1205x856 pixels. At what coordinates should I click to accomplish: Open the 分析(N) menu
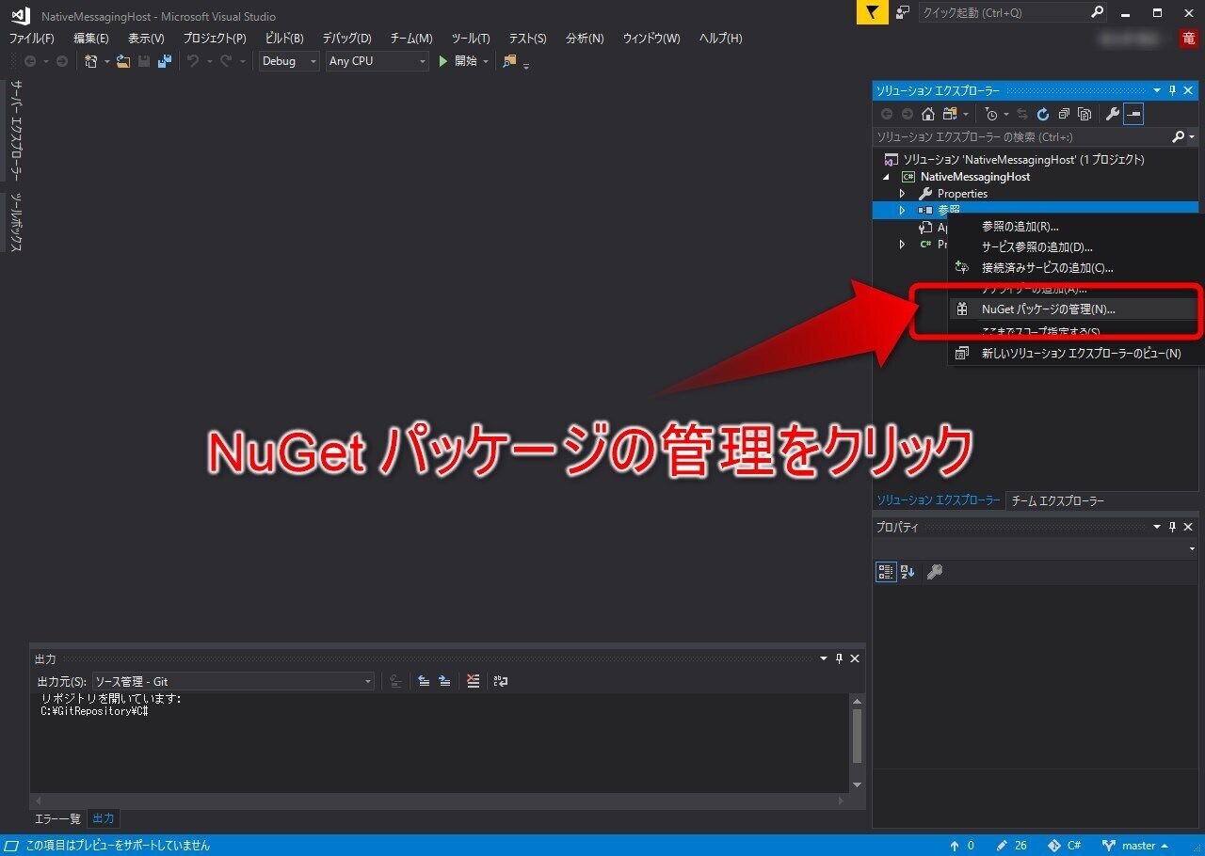585,39
